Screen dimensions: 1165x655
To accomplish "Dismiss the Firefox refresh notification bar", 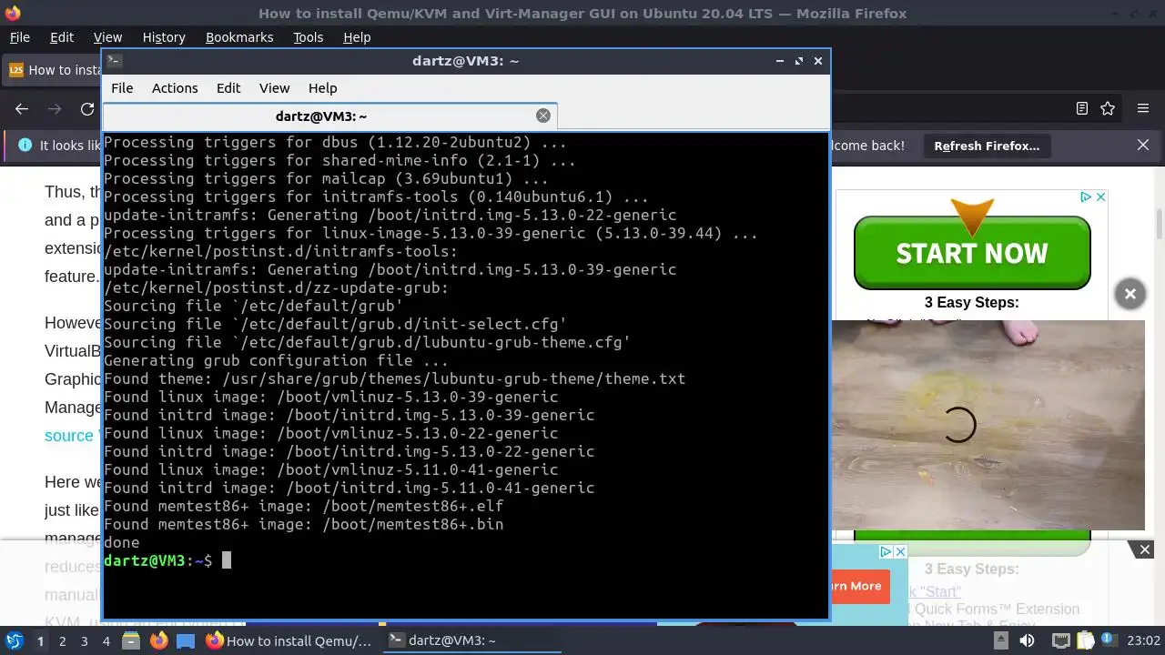I will 1143,145.
